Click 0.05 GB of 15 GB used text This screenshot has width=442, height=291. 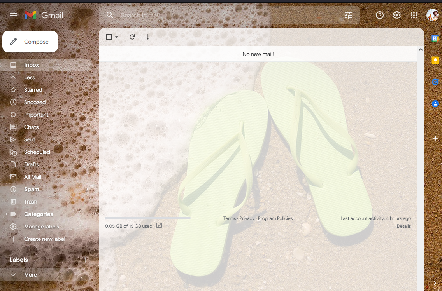pyautogui.click(x=128, y=226)
